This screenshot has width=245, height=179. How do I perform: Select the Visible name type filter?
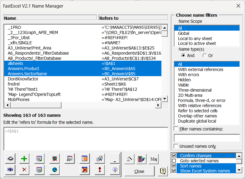click(x=207, y=85)
